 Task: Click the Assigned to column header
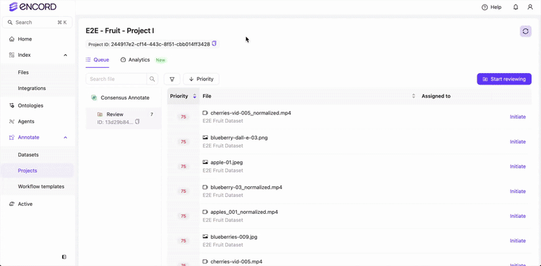click(x=436, y=96)
